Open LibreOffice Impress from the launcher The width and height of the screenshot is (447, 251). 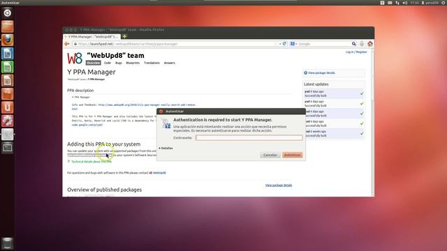(x=8, y=81)
